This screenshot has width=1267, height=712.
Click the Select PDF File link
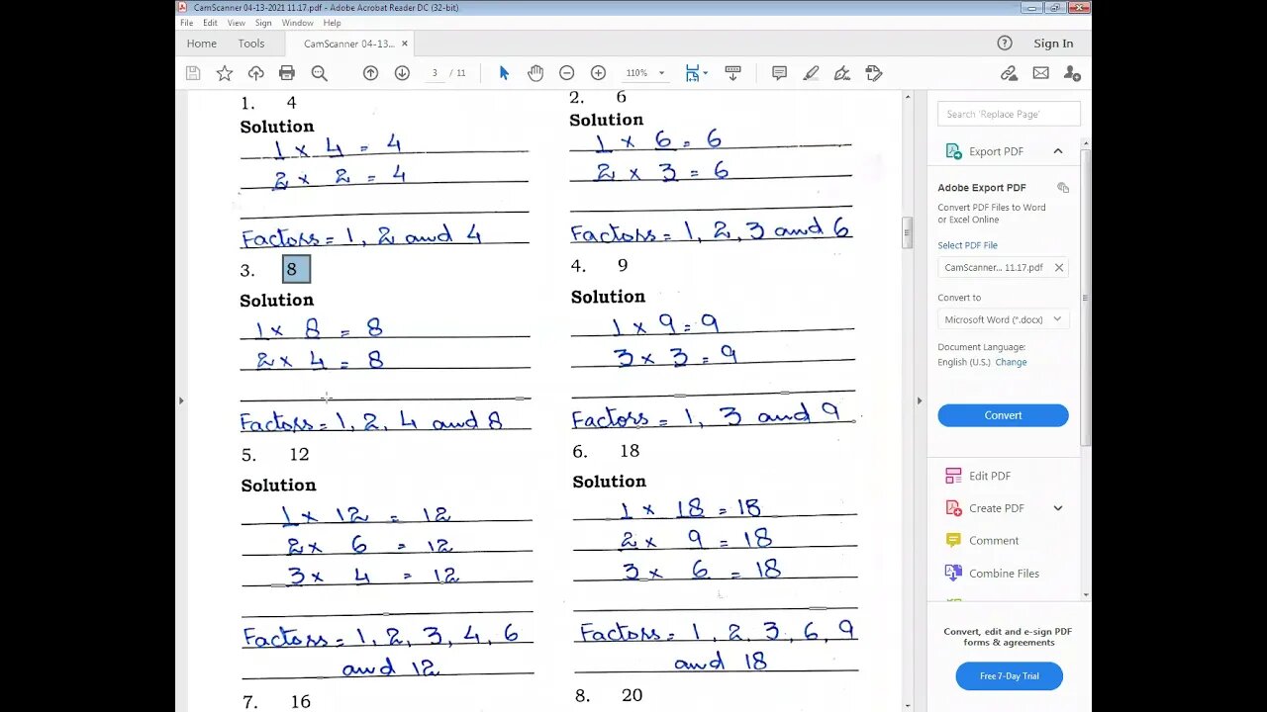967,245
